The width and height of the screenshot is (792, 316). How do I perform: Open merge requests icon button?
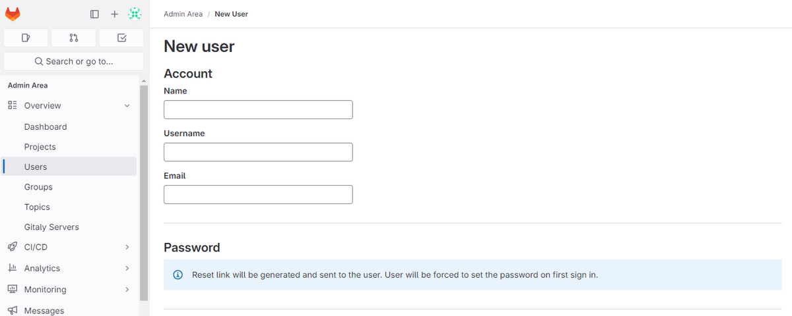[x=74, y=38]
